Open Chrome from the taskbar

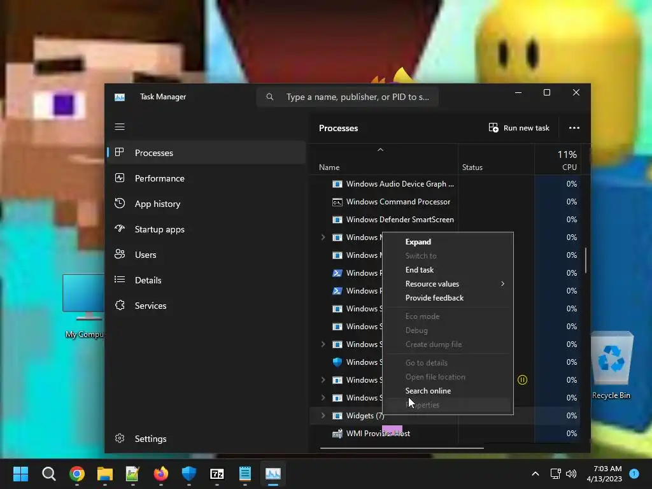(77, 474)
